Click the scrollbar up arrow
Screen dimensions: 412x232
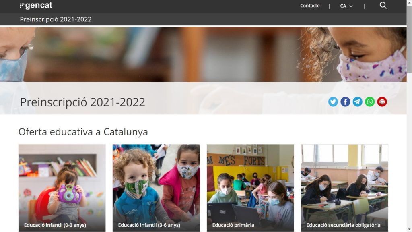tap(409, 2)
